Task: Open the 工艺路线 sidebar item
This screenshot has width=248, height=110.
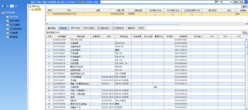Action: [x=15, y=29]
